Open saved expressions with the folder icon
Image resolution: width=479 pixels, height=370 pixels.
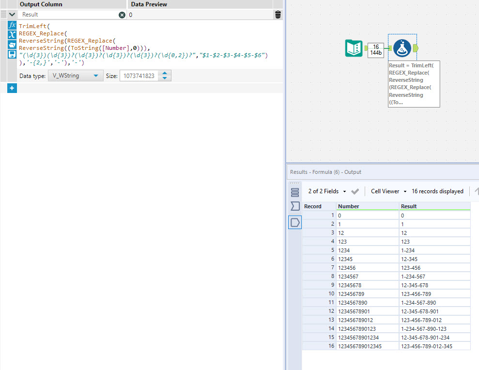tap(12, 45)
